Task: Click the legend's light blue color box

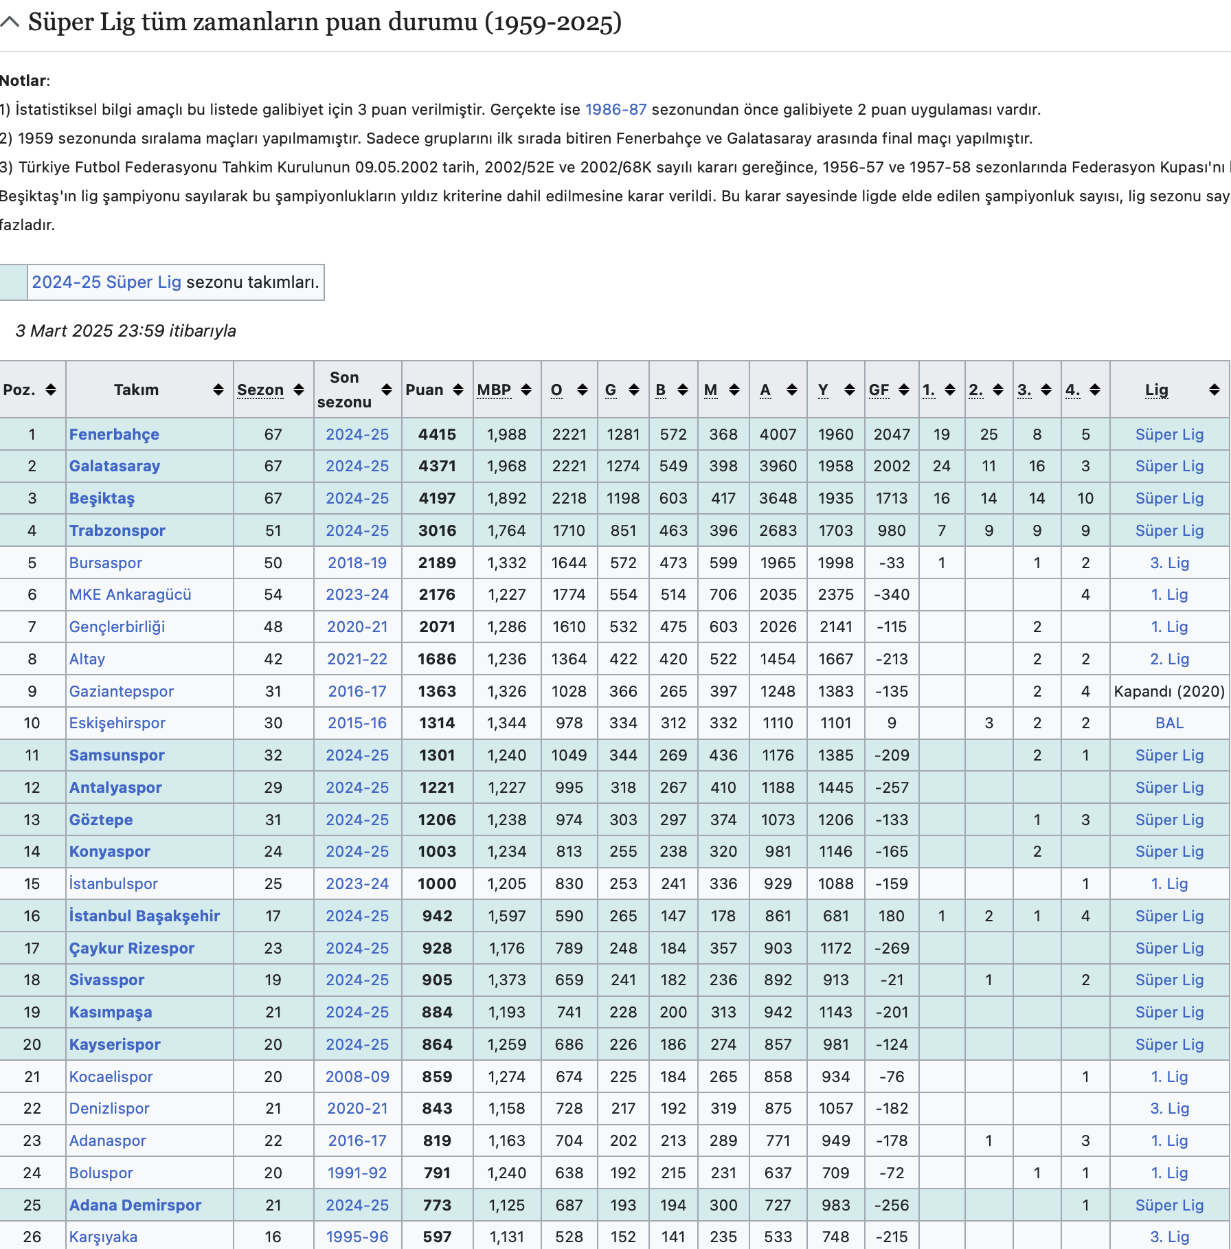Action: click(x=14, y=282)
